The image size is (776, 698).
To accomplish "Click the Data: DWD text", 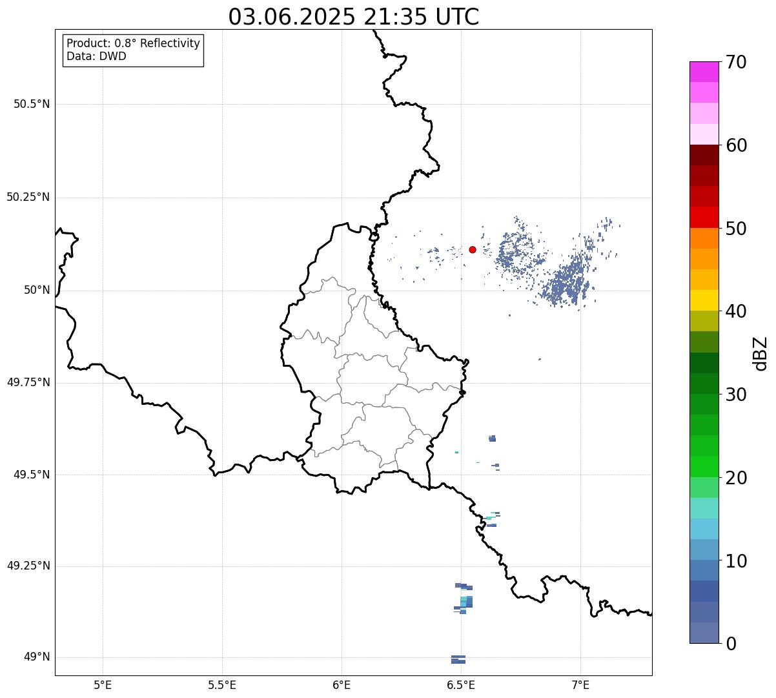I will [97, 56].
